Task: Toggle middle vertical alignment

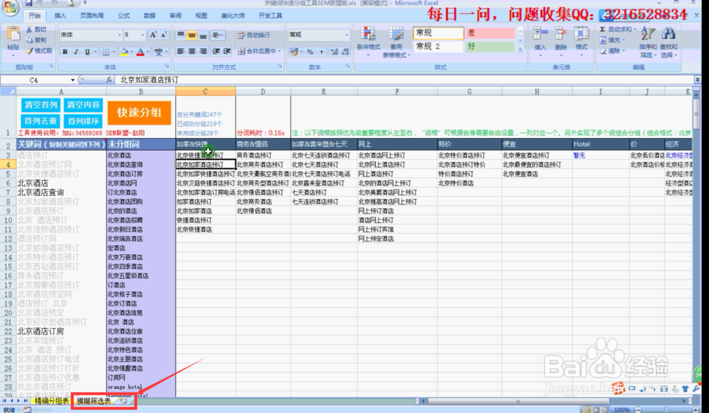Action: [191, 35]
